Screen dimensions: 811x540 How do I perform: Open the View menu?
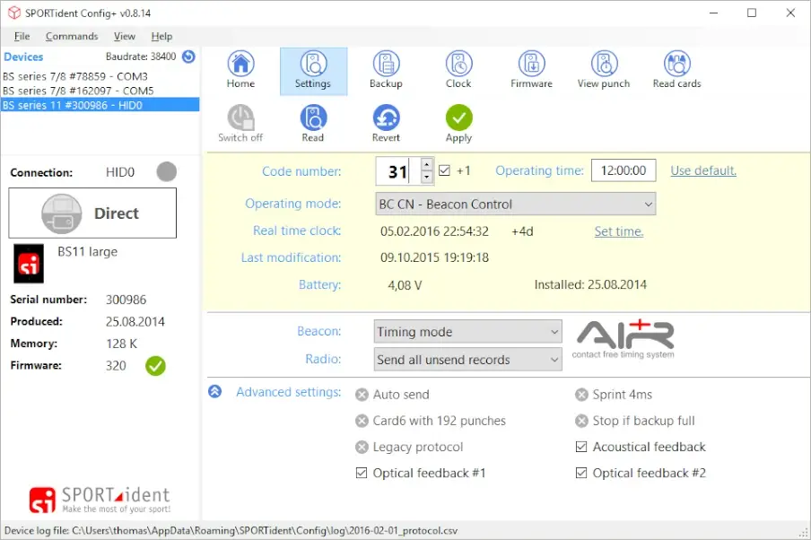[x=125, y=36]
